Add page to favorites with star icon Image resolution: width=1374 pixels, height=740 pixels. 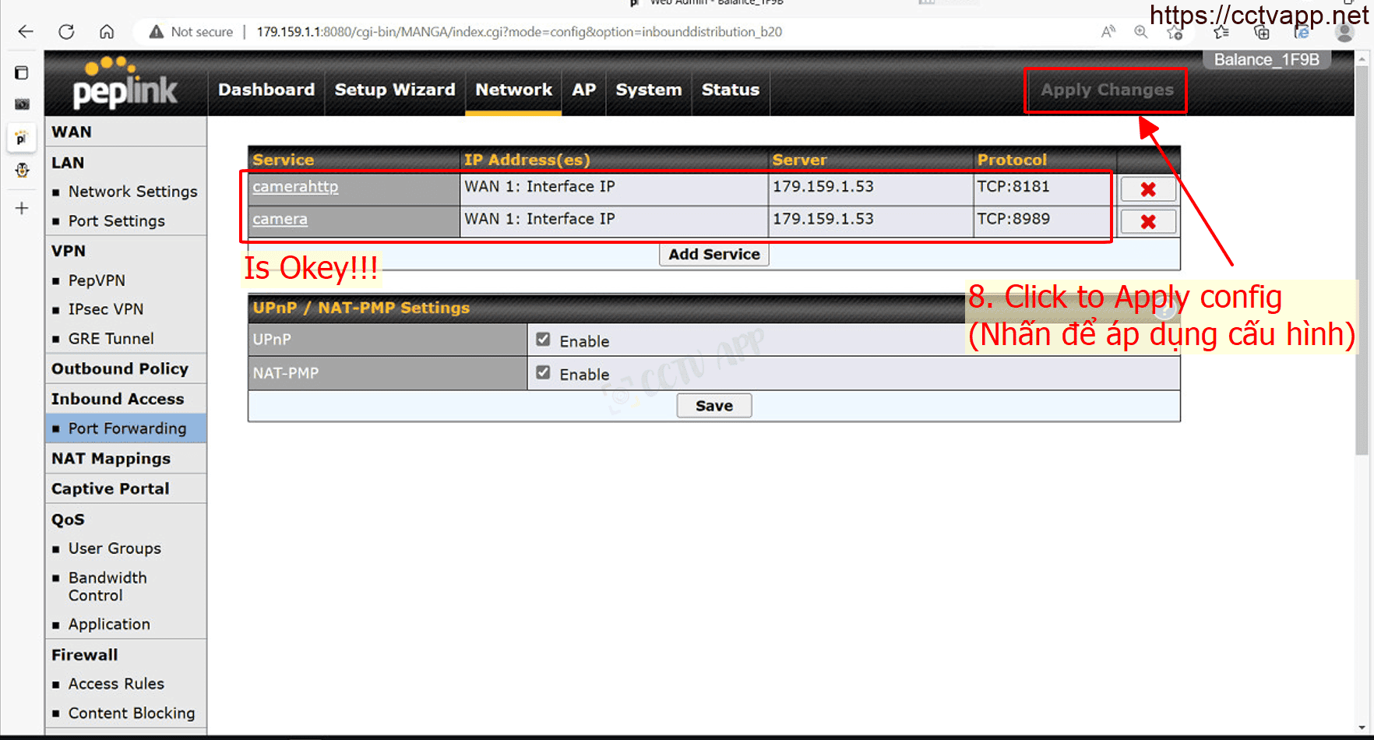[x=1175, y=32]
